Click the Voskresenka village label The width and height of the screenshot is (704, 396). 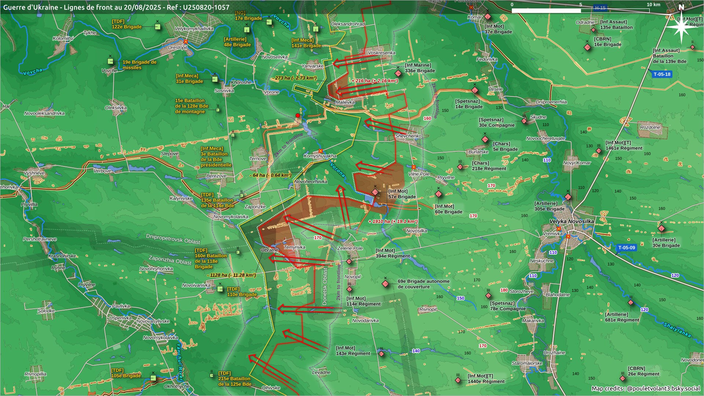click(381, 53)
